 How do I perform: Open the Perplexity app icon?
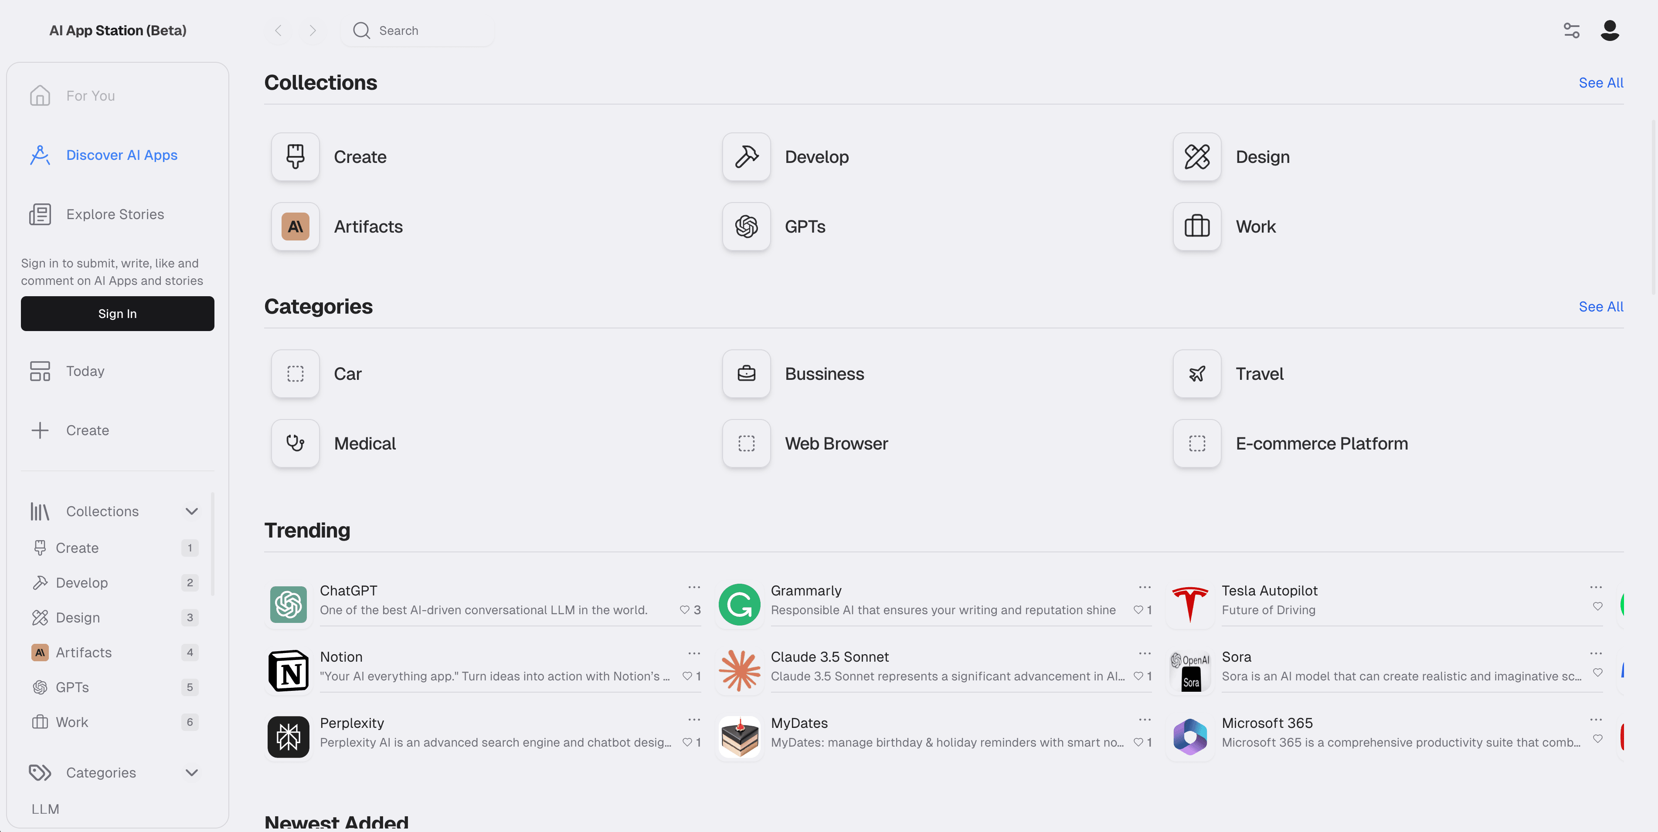[289, 737]
